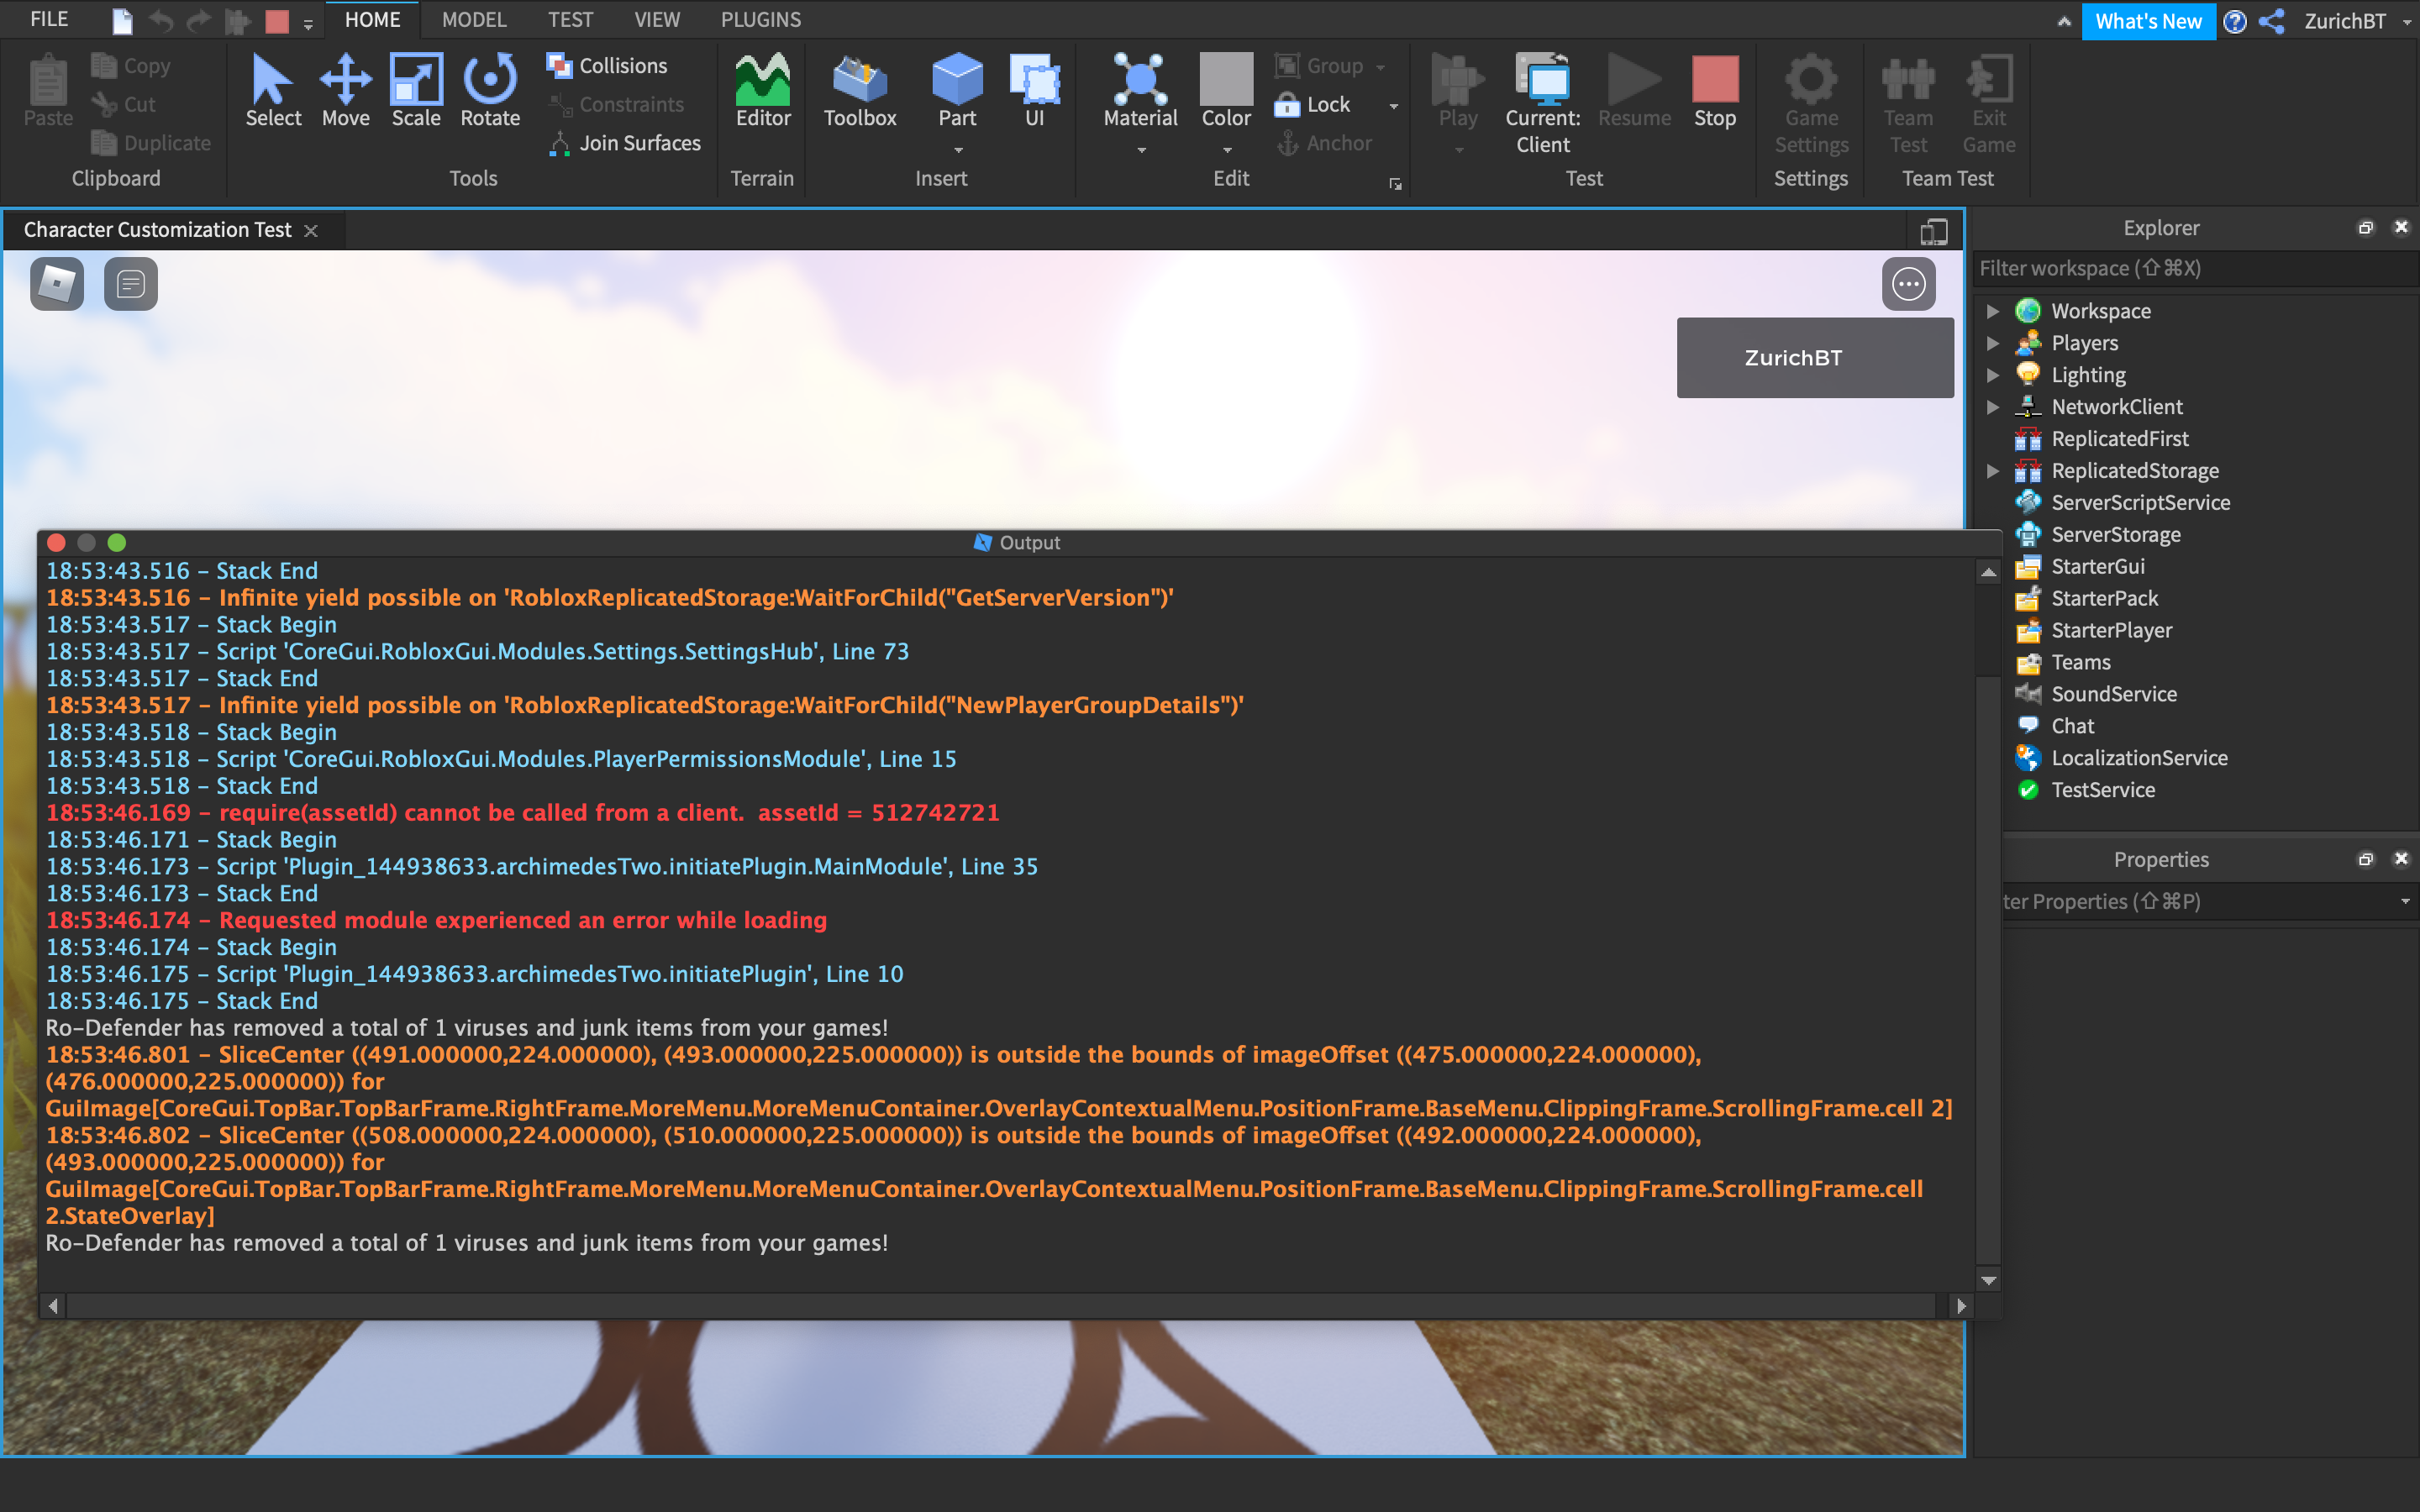
Task: Open Game Settings
Action: pos(1810,100)
